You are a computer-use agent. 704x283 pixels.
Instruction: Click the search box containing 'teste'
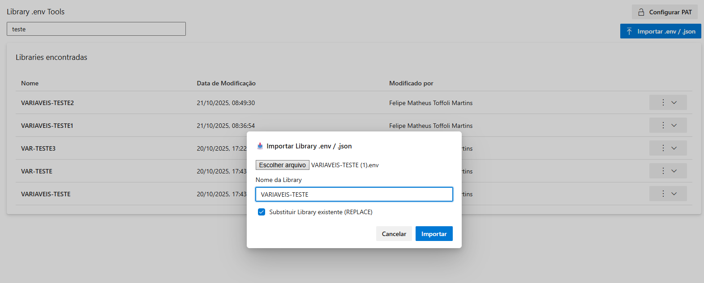[96, 29]
